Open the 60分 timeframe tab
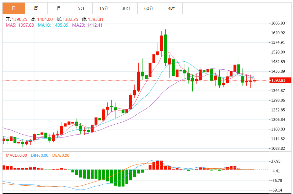293x194 pixels. [149, 8]
